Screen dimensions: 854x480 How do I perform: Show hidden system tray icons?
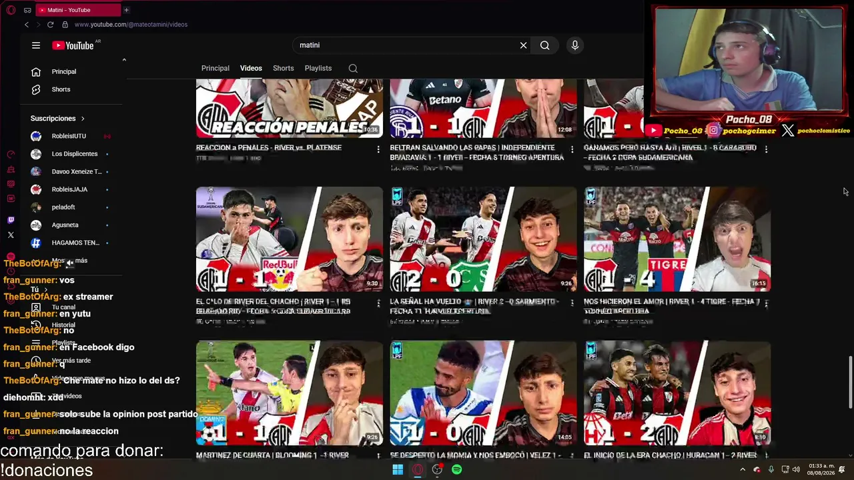742,470
